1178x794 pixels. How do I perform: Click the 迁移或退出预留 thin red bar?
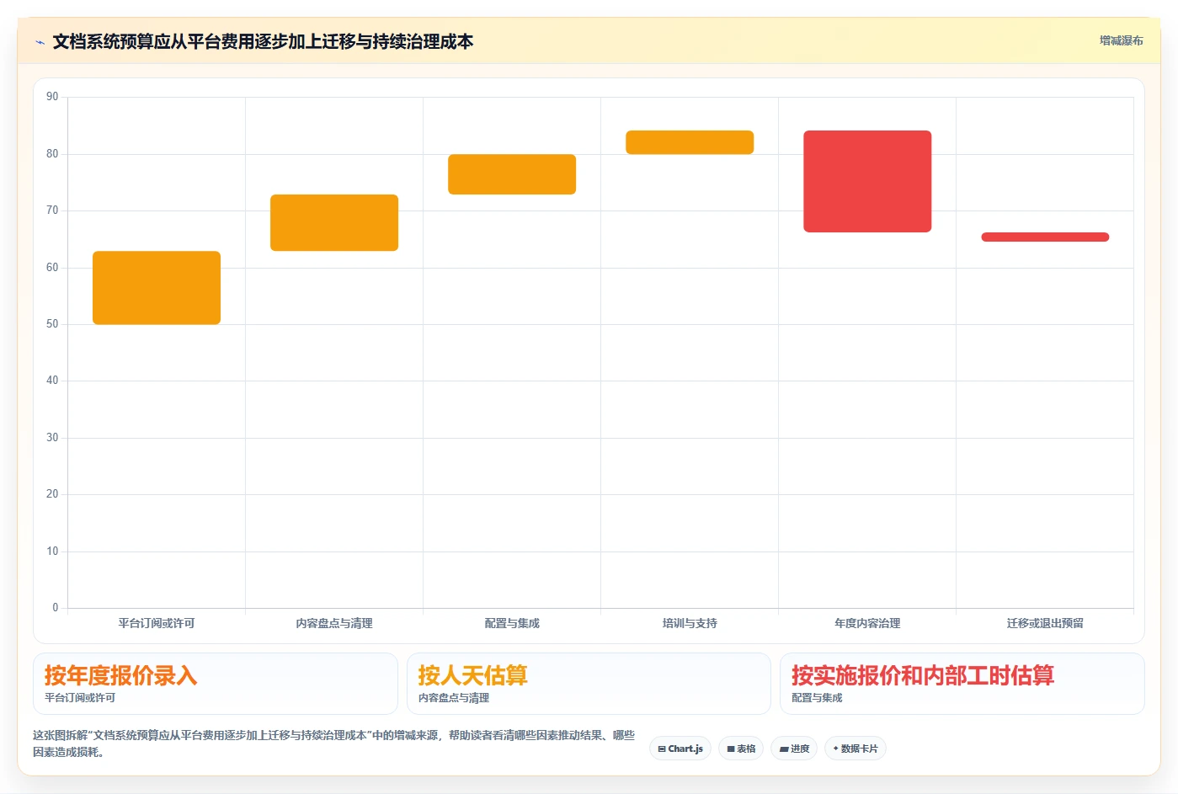click(1045, 237)
